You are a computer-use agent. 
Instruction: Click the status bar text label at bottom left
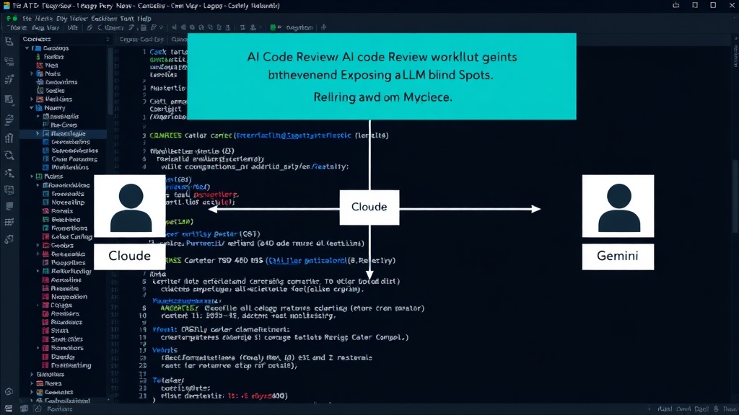[x=60, y=409]
